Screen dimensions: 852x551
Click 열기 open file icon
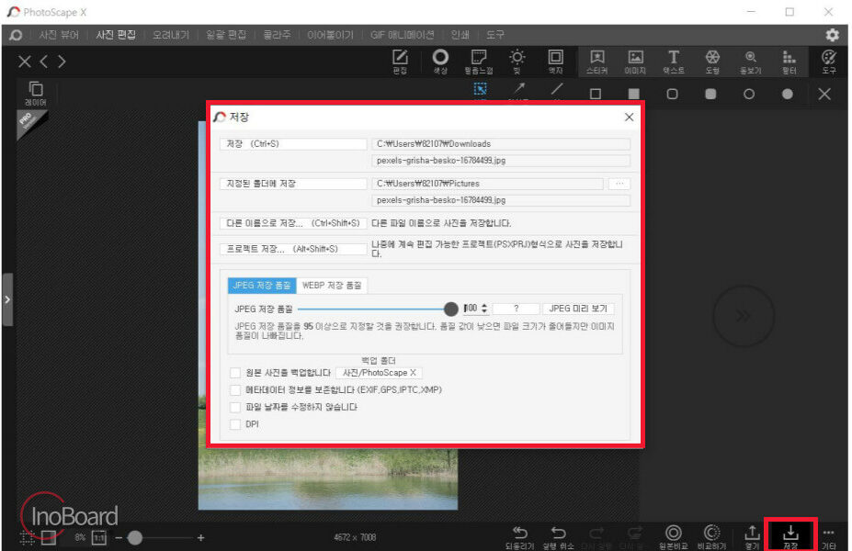click(752, 537)
